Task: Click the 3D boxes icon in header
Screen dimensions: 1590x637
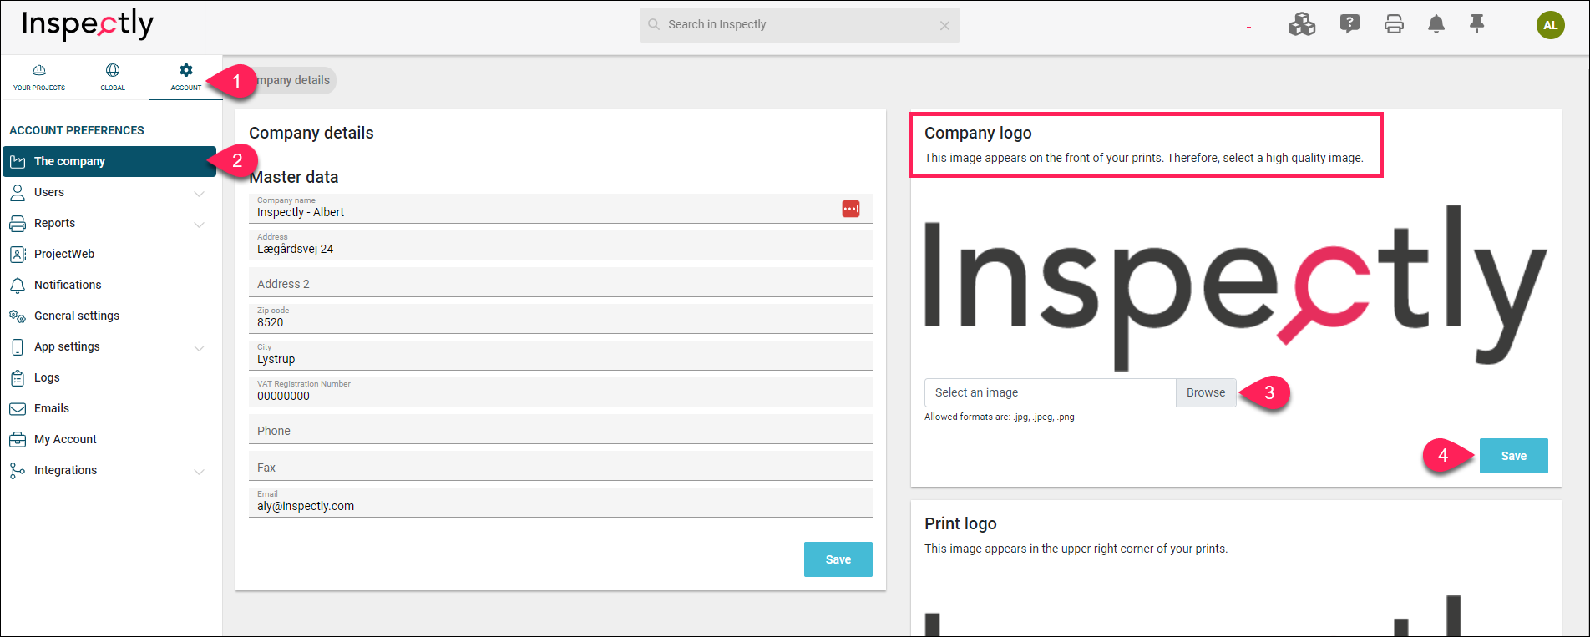Action: (1301, 24)
